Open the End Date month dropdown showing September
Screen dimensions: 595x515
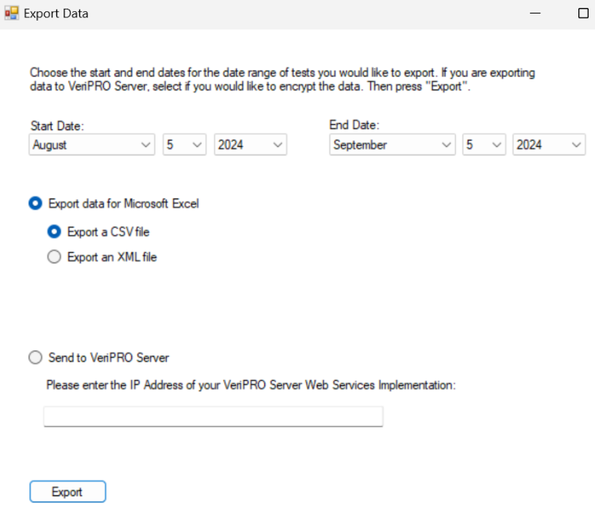click(x=392, y=145)
